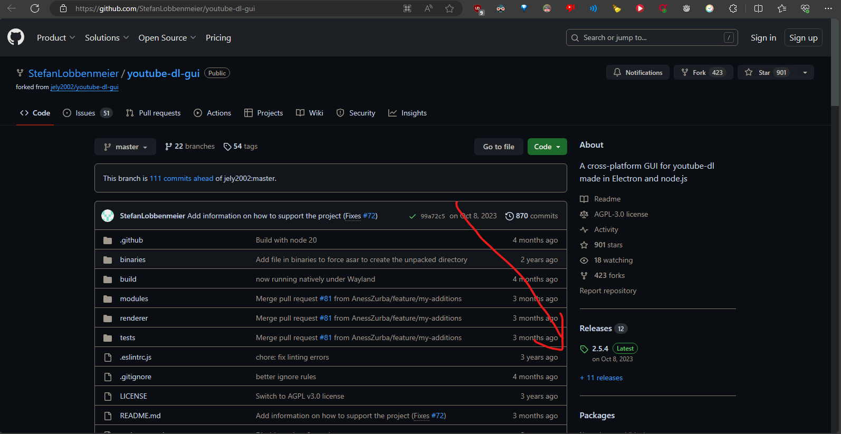Open the modules folder
Viewport: 841px width, 434px height.
pyautogui.click(x=134, y=298)
